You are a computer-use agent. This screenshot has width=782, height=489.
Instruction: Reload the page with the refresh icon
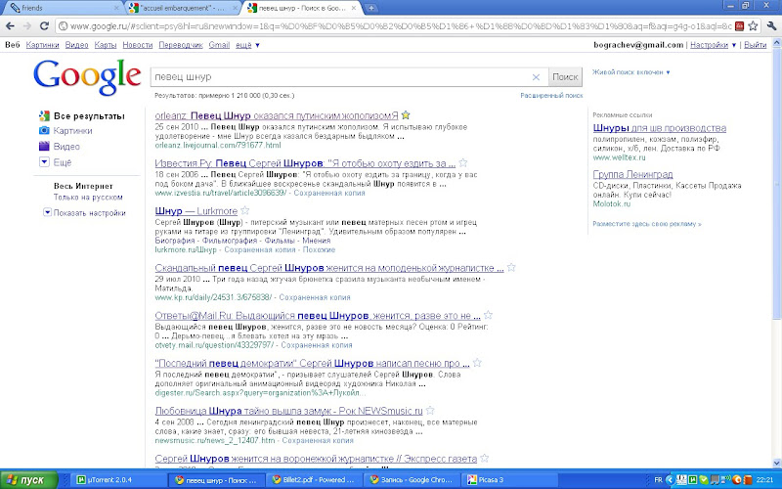click(44, 26)
